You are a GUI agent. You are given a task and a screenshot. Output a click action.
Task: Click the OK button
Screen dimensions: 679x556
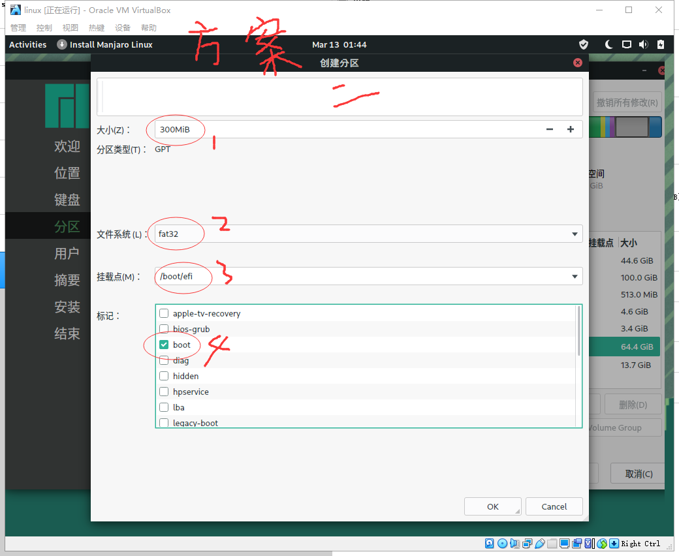[x=493, y=506]
